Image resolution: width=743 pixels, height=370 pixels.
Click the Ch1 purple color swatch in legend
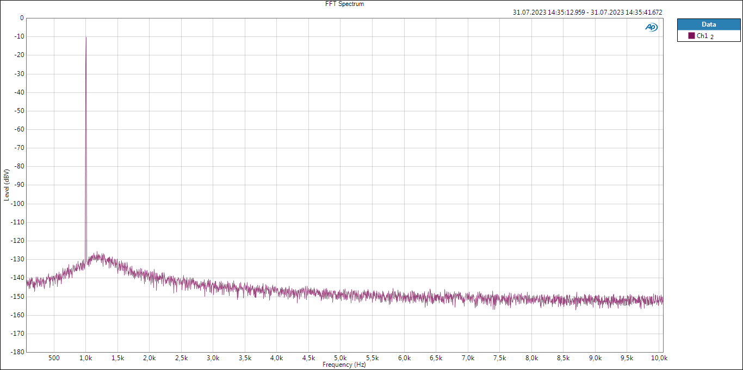[x=691, y=35]
